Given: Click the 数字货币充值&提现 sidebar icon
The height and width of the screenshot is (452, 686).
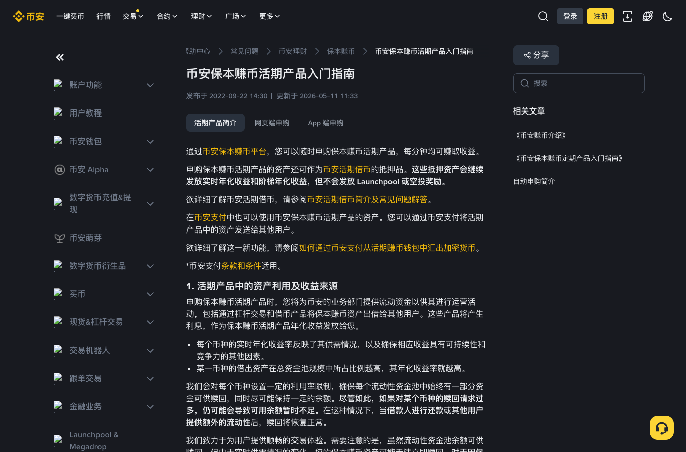Looking at the screenshot, I should click(59, 203).
